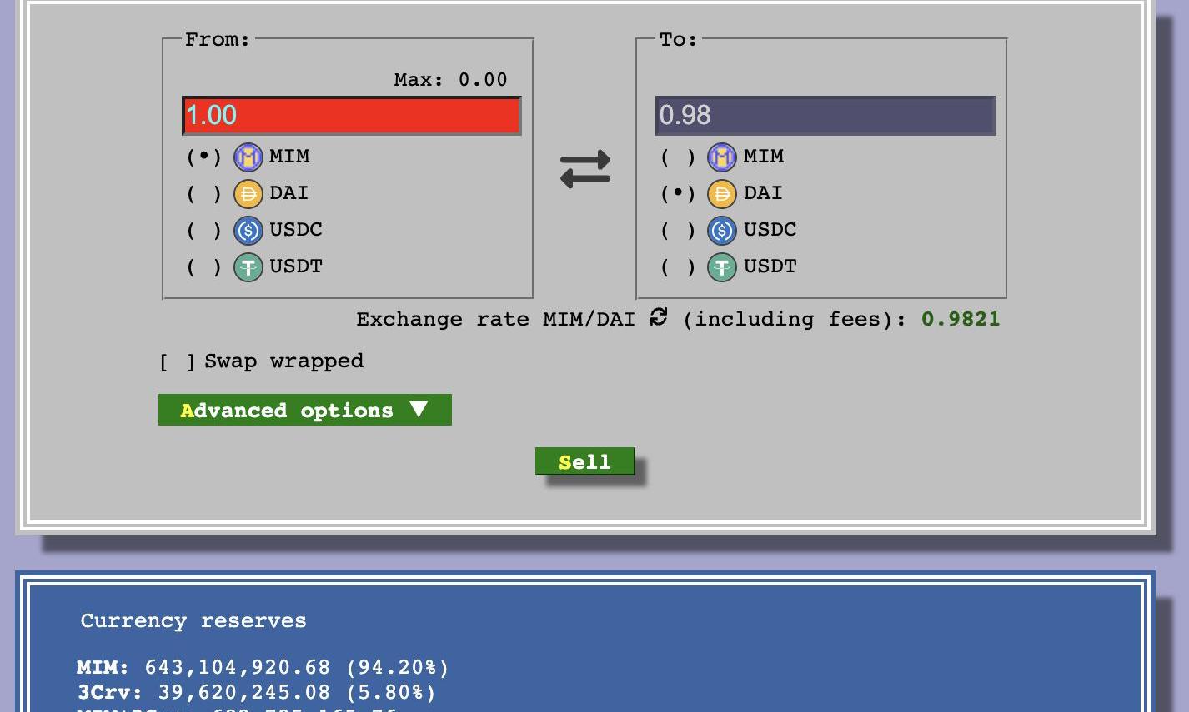This screenshot has width=1189, height=712.
Task: Click the MIM token icon in To panel
Action: pyautogui.click(x=722, y=157)
